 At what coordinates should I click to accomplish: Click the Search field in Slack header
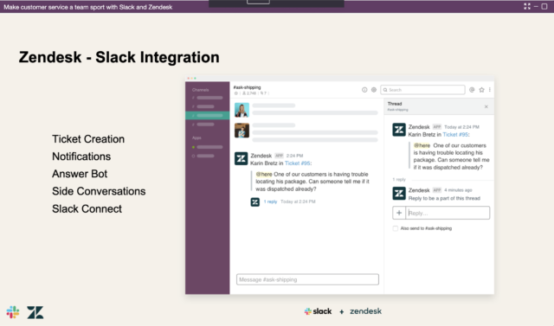(x=422, y=90)
